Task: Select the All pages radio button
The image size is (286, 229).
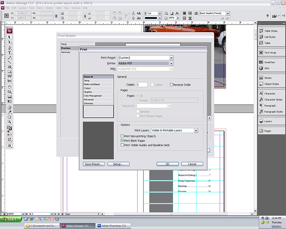Action: point(138,96)
